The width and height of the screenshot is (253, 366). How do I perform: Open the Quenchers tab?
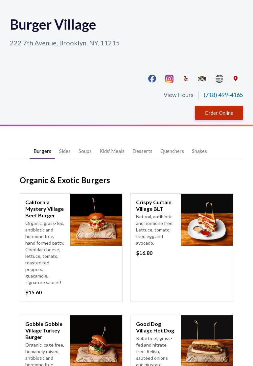coord(172,151)
